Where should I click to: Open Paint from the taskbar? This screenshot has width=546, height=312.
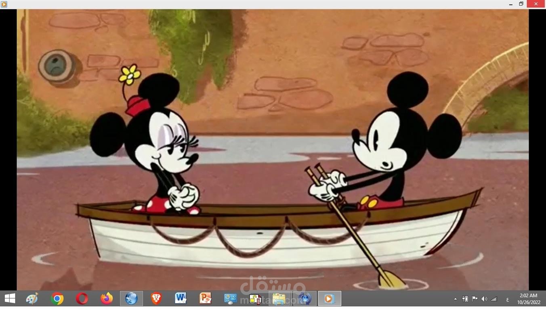(32, 299)
